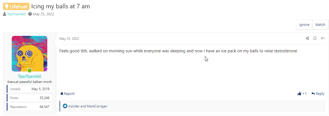Click the LifeFuel lightbulb prefix tag

[16, 6]
